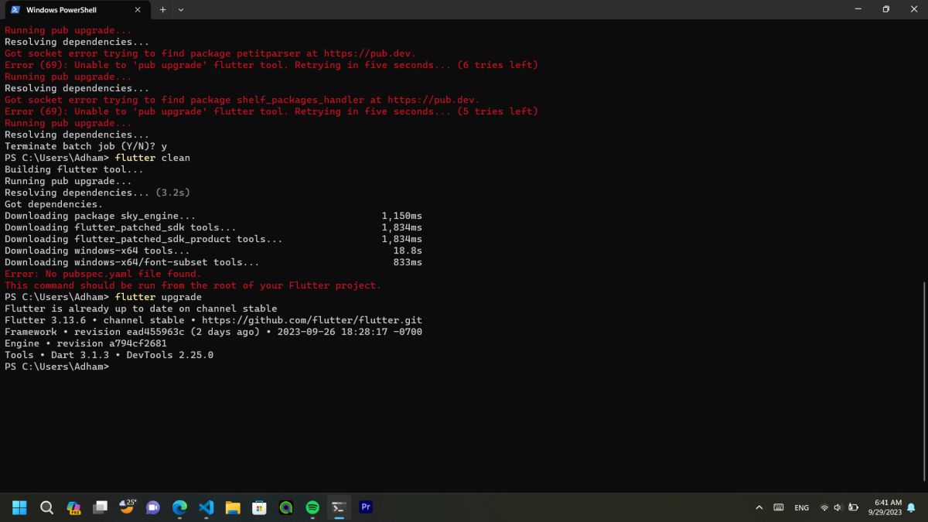Restore down the terminal window
Image resolution: width=928 pixels, height=522 pixels.
(x=885, y=9)
